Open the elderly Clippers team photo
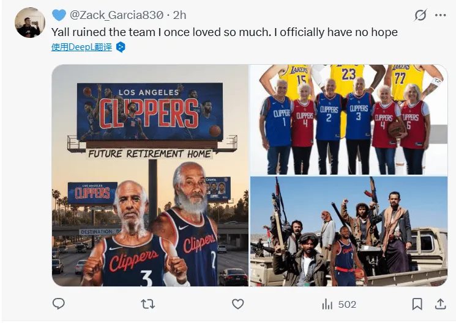Screen dimensions: 456x323 (x=348, y=119)
